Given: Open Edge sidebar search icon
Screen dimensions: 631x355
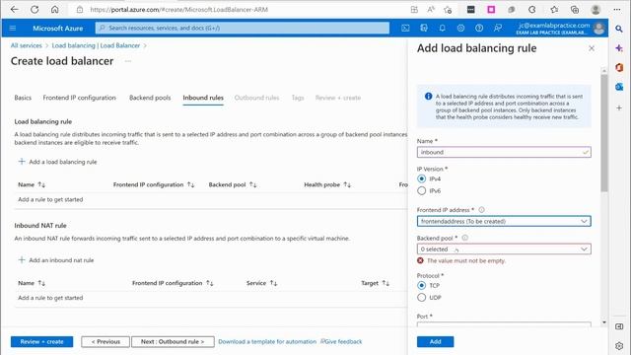Looking at the screenshot, I should pos(619,29).
